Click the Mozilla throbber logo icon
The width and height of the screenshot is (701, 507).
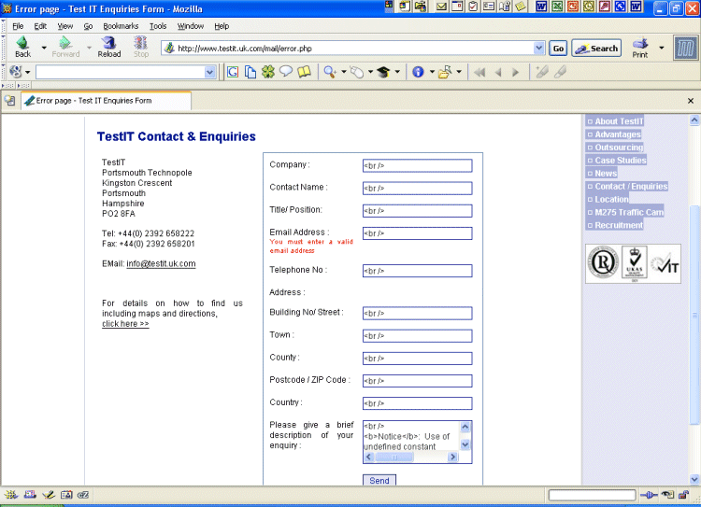click(x=685, y=48)
